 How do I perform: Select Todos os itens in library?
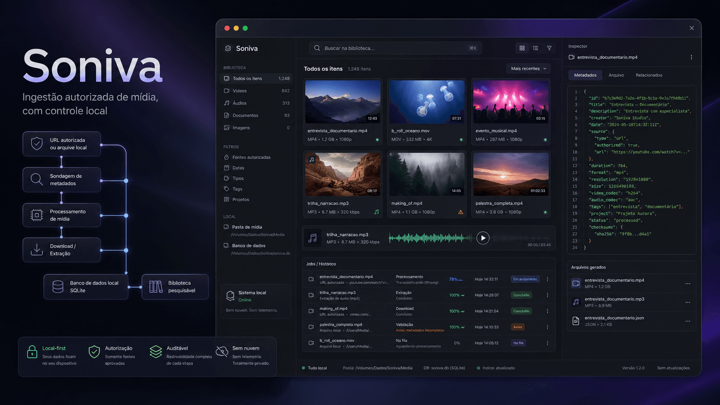[x=256, y=78]
